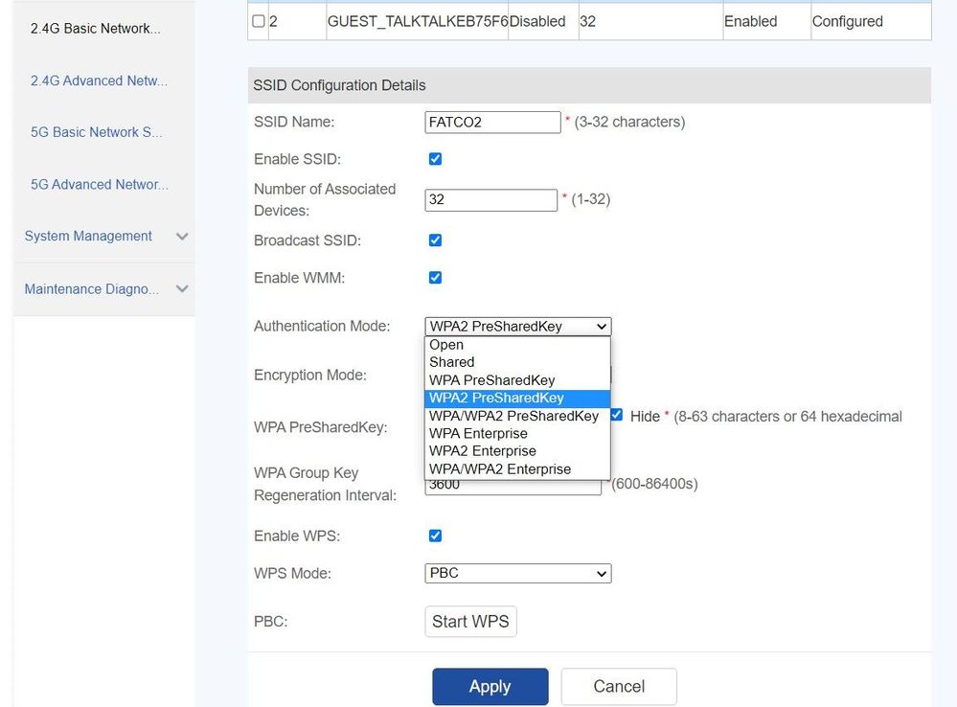Select WPA/WPA2 PreSharedKey authentication mode

(513, 415)
